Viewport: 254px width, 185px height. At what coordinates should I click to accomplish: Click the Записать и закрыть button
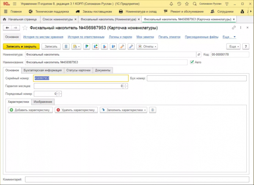pos(21,47)
